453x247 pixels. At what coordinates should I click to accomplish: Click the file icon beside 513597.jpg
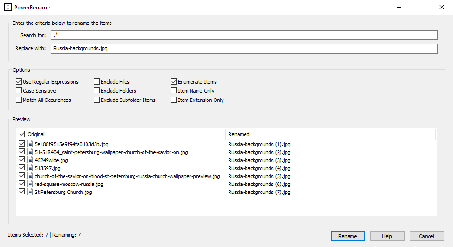[x=30, y=168]
